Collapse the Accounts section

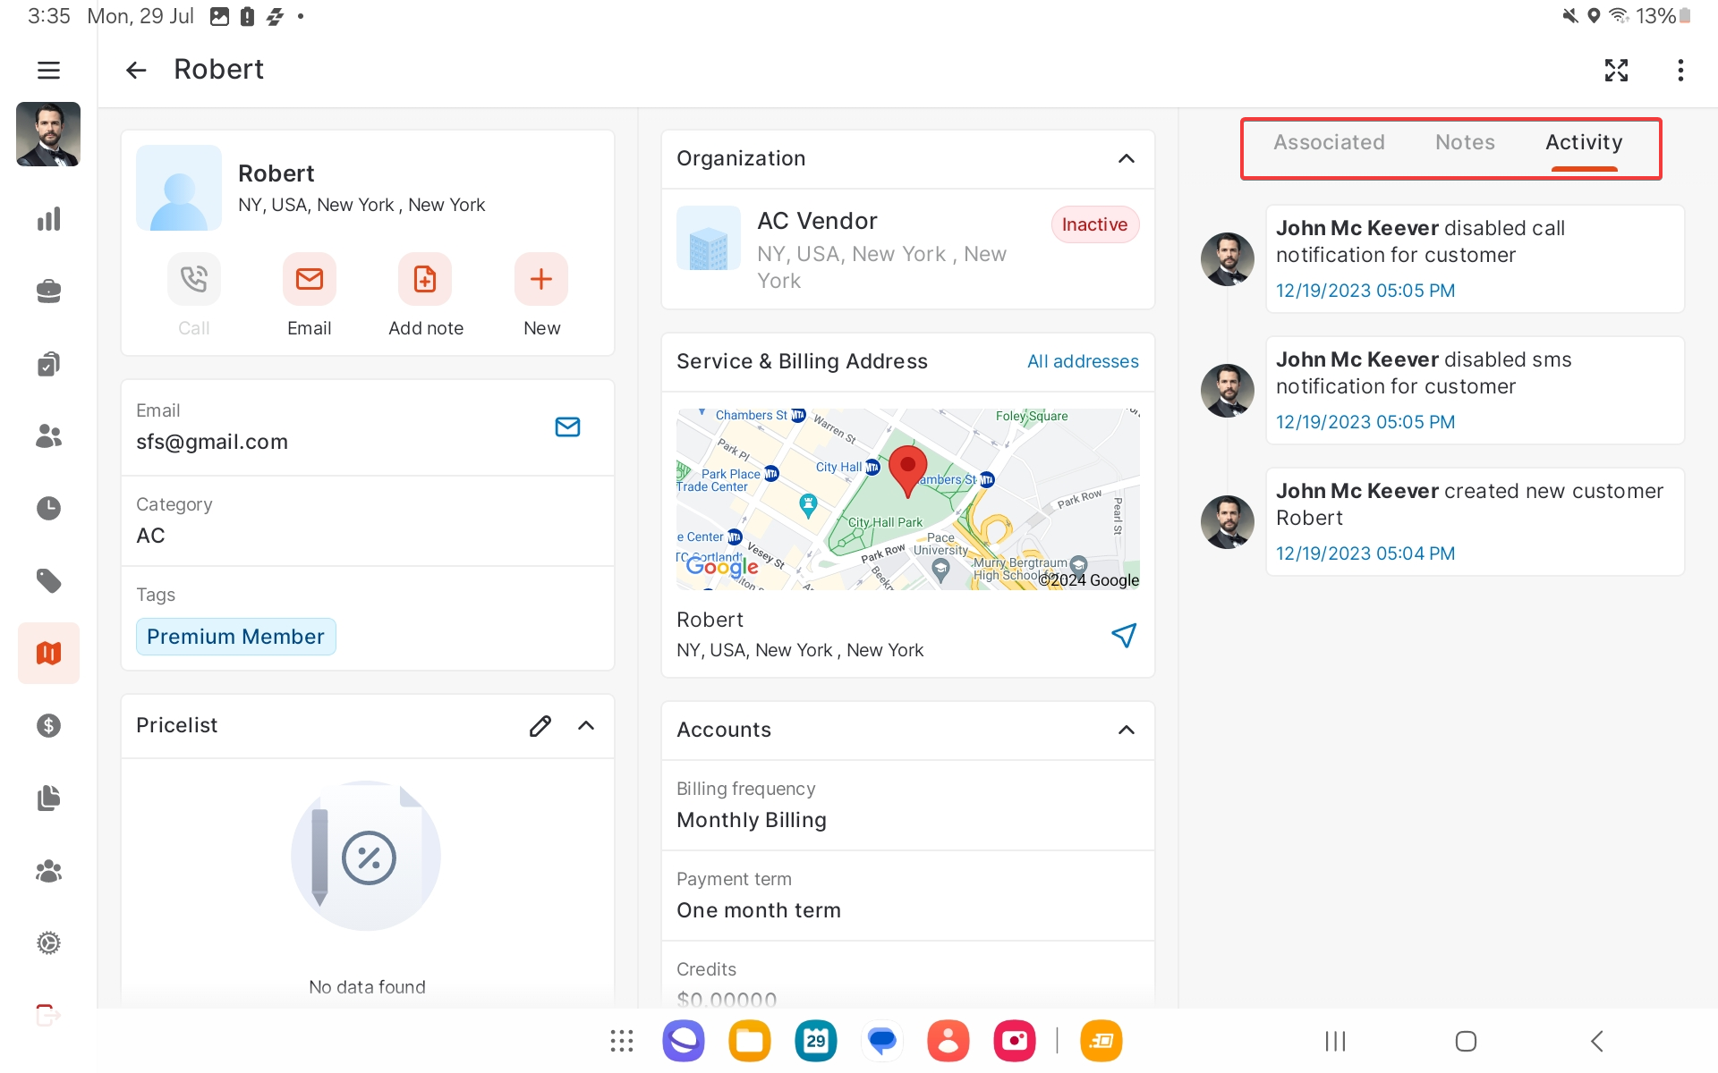coord(1127,730)
